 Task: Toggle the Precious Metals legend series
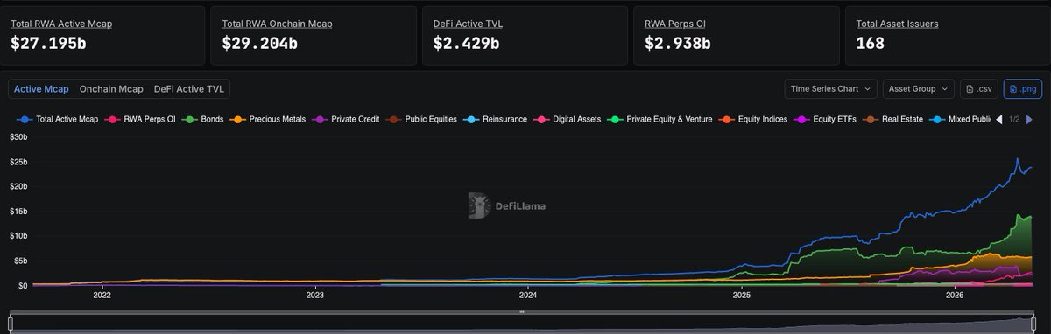point(268,119)
